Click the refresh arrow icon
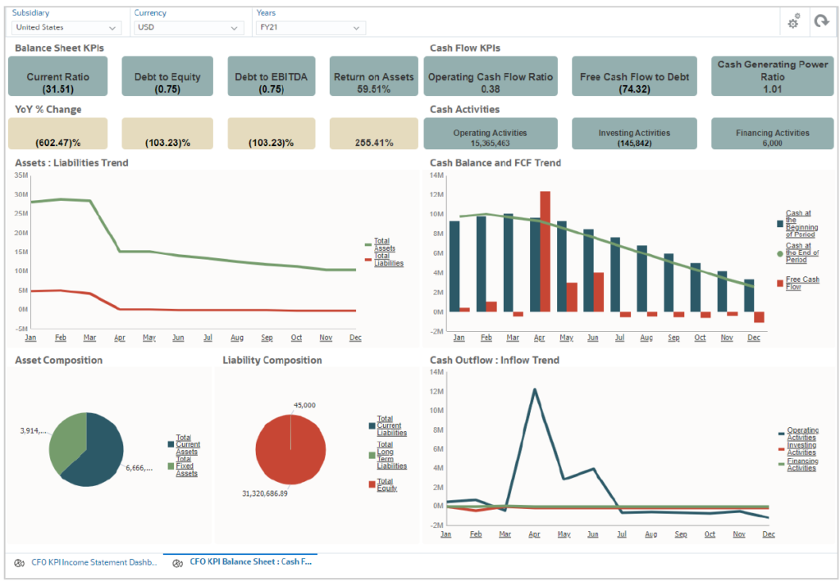 point(820,22)
